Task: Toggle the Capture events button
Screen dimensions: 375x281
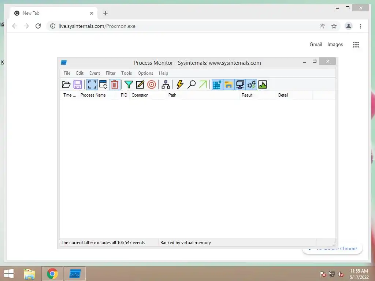Action: pos(92,85)
